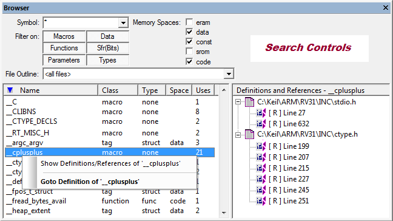This screenshot has width=393, height=221.
Task: Select reference entry [ R ] Line 632
Action: tap(289, 124)
